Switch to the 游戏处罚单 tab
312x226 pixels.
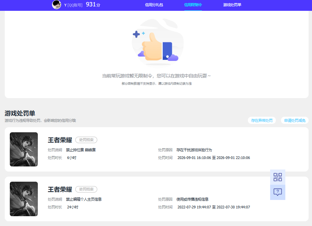(x=232, y=5)
